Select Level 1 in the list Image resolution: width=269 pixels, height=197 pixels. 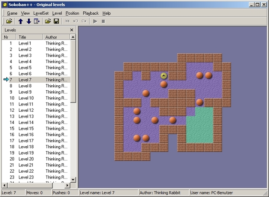click(36, 43)
